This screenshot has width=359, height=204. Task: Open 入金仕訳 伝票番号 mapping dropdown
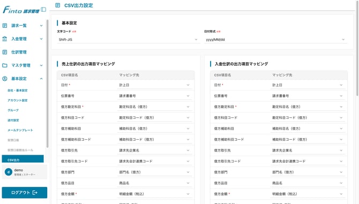(x=308, y=96)
